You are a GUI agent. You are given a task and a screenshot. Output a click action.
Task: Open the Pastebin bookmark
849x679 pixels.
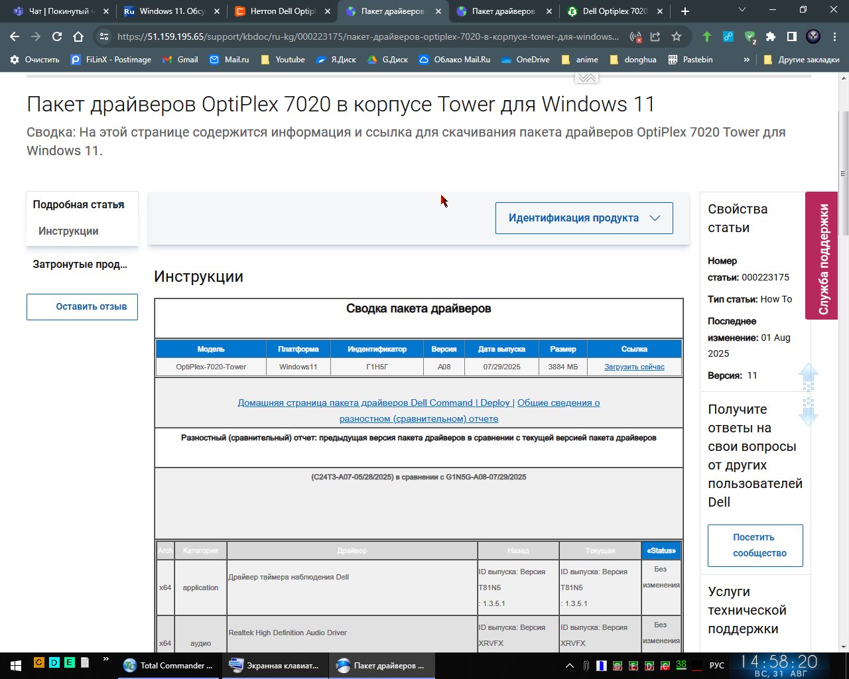[690, 60]
